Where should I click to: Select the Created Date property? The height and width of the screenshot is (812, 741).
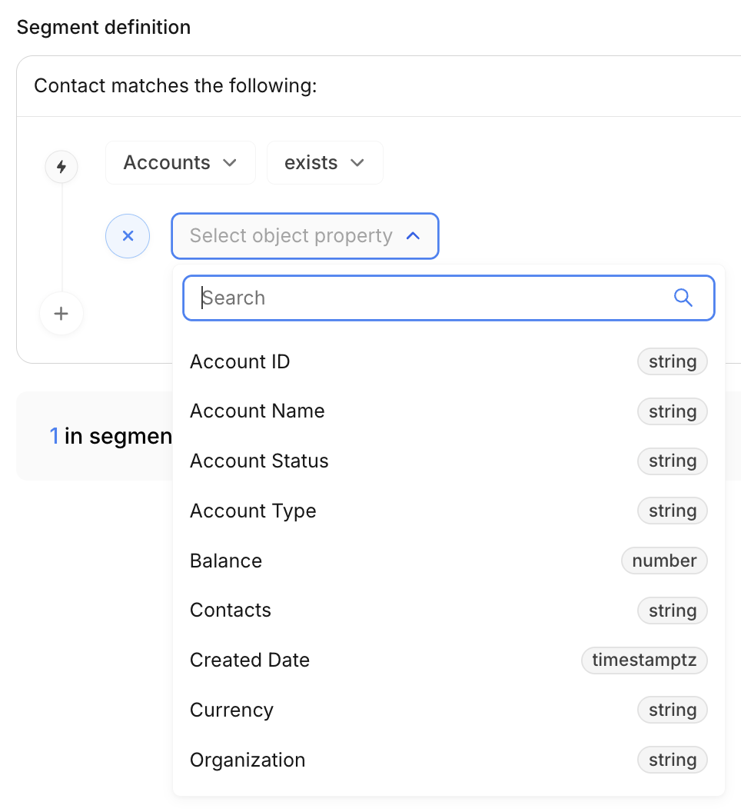[250, 661]
